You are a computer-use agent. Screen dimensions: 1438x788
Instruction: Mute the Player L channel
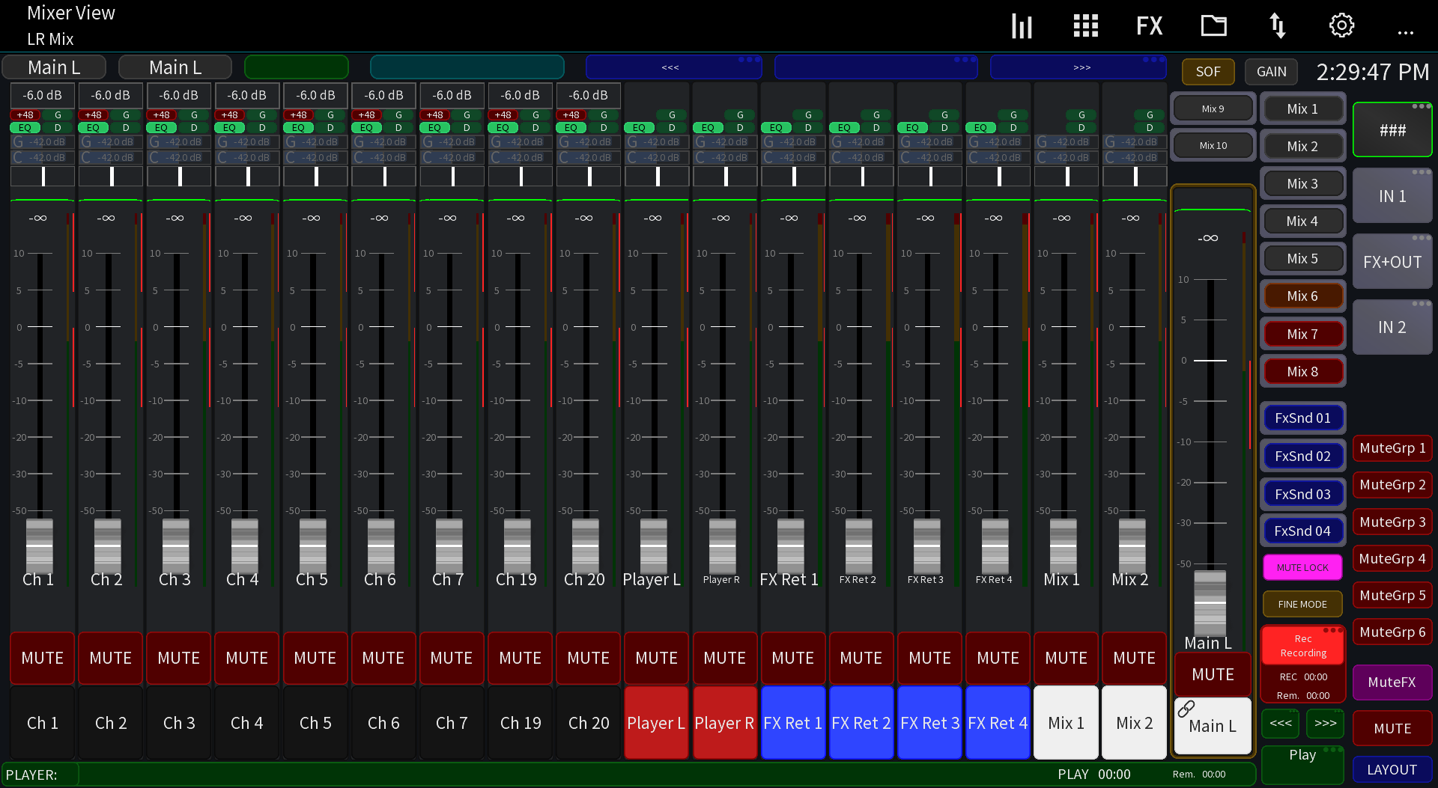click(x=656, y=658)
